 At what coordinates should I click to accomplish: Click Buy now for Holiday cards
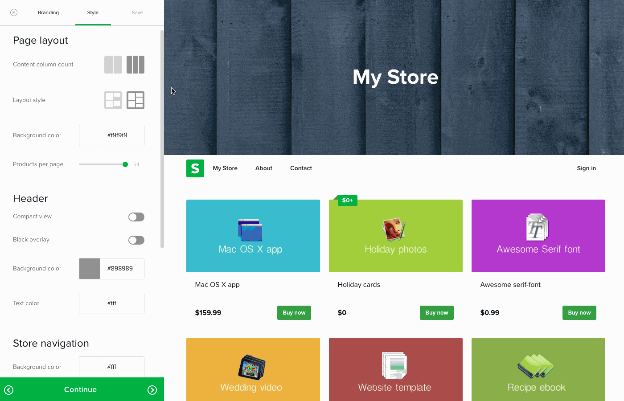436,312
